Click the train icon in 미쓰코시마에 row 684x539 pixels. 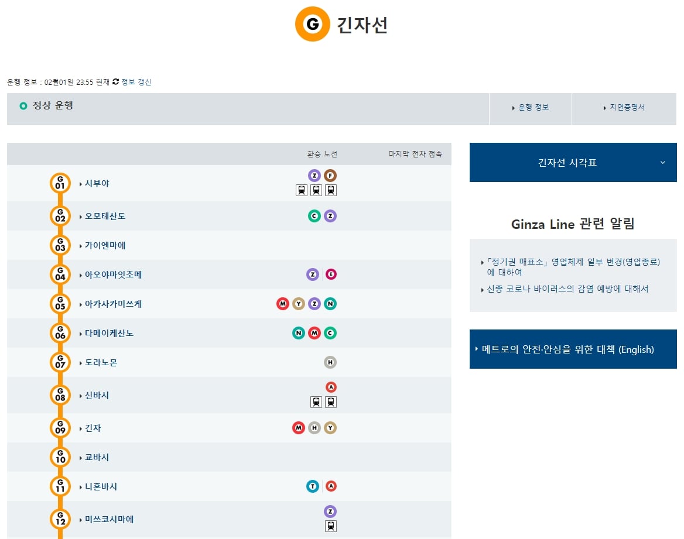[x=331, y=526]
